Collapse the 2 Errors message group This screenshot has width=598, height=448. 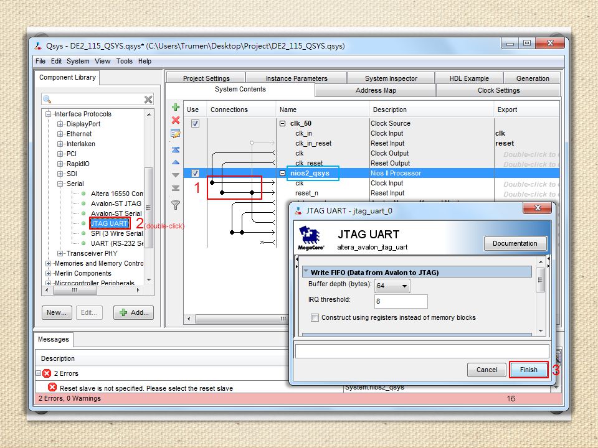pyautogui.click(x=39, y=373)
